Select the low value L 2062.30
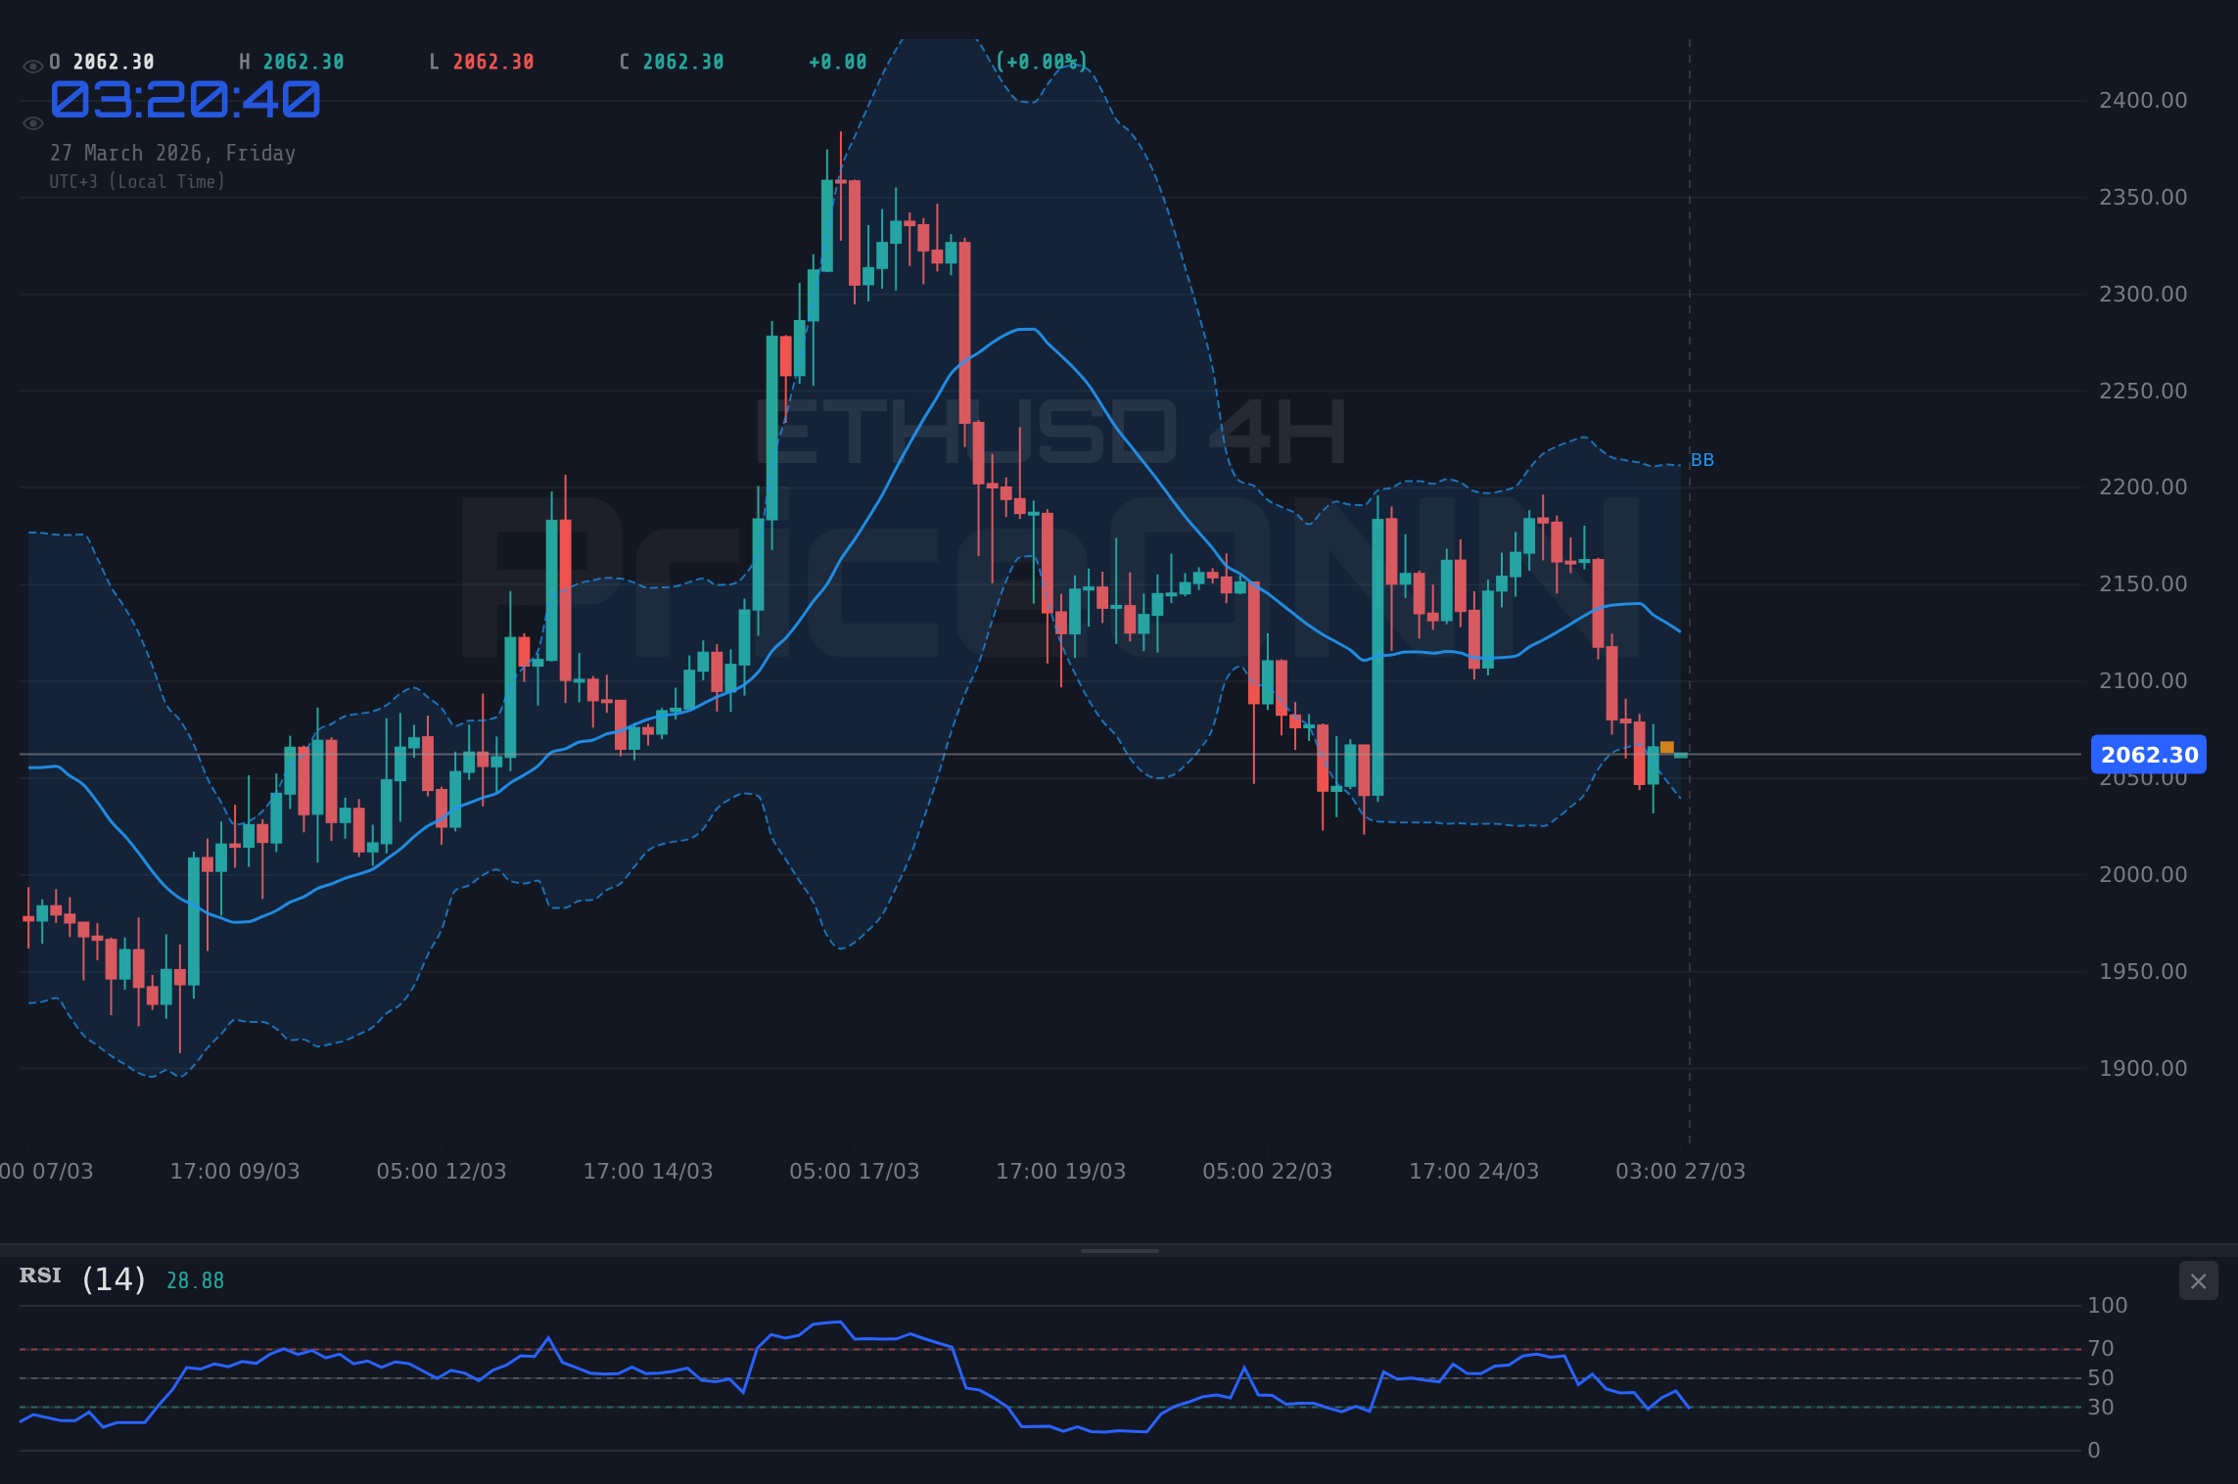Viewport: 2238px width, 1484px height. point(482,61)
